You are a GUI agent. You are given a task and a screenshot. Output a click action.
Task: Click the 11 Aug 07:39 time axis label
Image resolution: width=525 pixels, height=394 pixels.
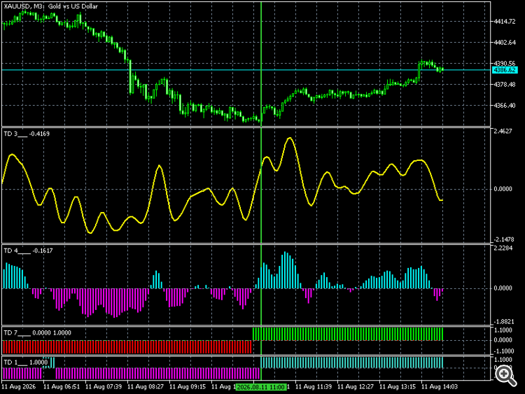(x=104, y=386)
